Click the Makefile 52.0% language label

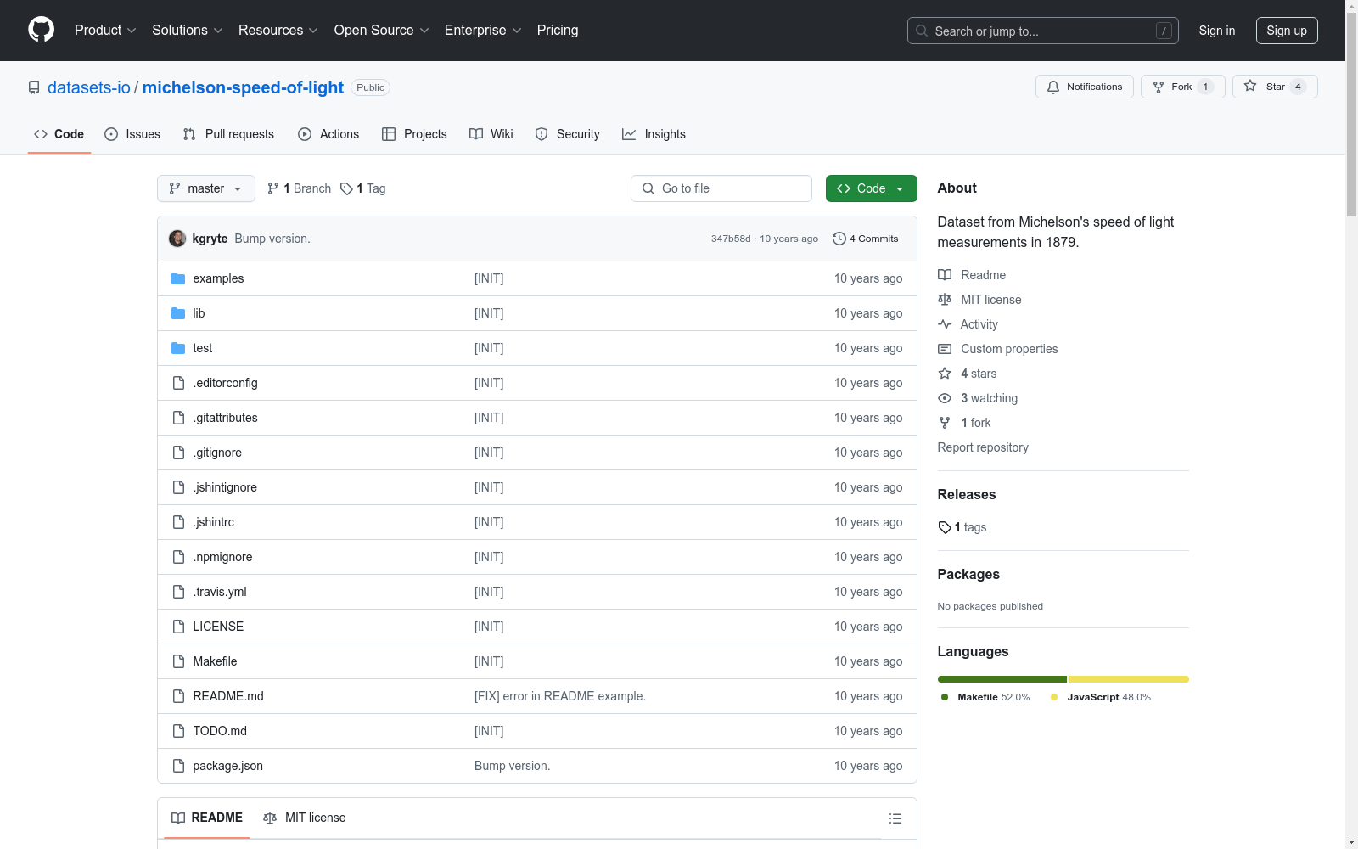click(x=985, y=697)
